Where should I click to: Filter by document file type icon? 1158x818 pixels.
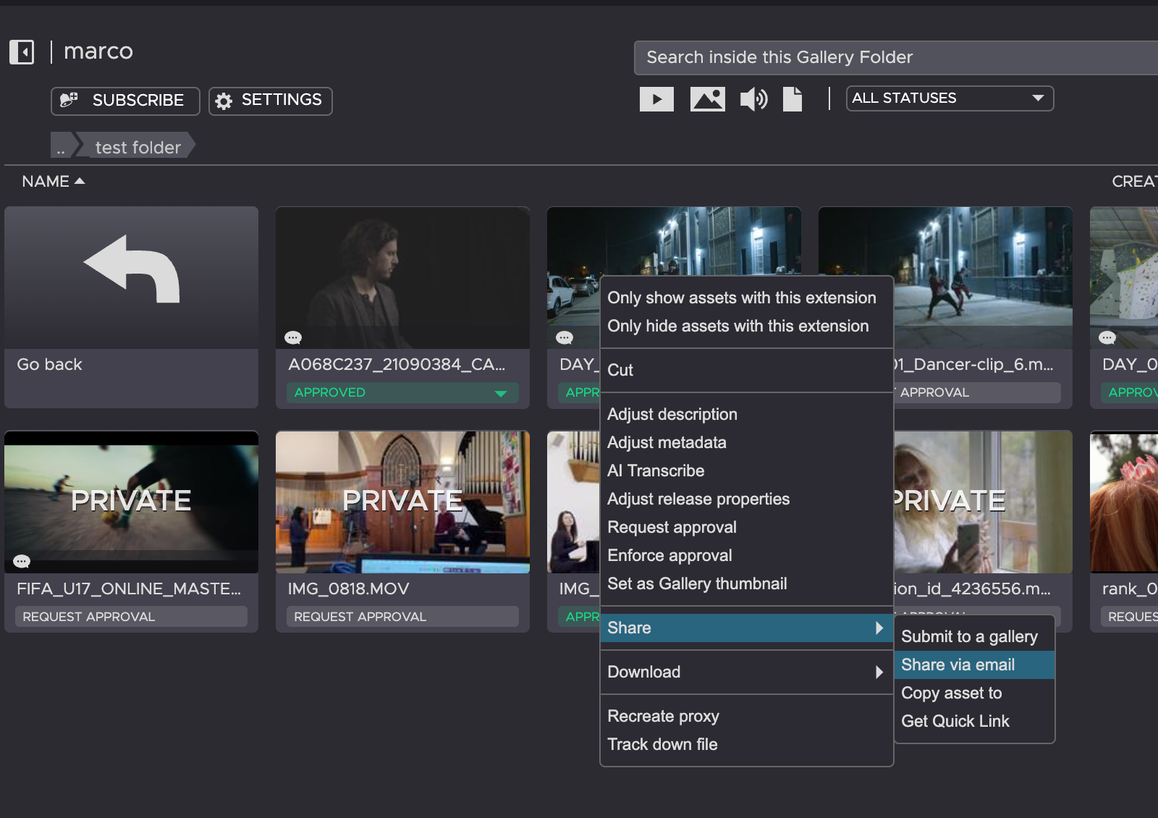click(x=793, y=99)
